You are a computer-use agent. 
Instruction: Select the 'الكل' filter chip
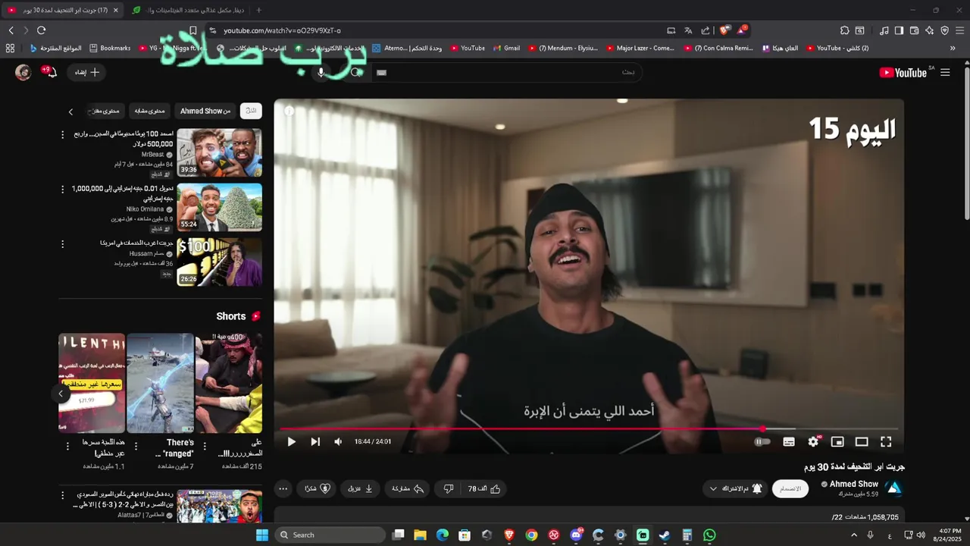[x=251, y=111]
